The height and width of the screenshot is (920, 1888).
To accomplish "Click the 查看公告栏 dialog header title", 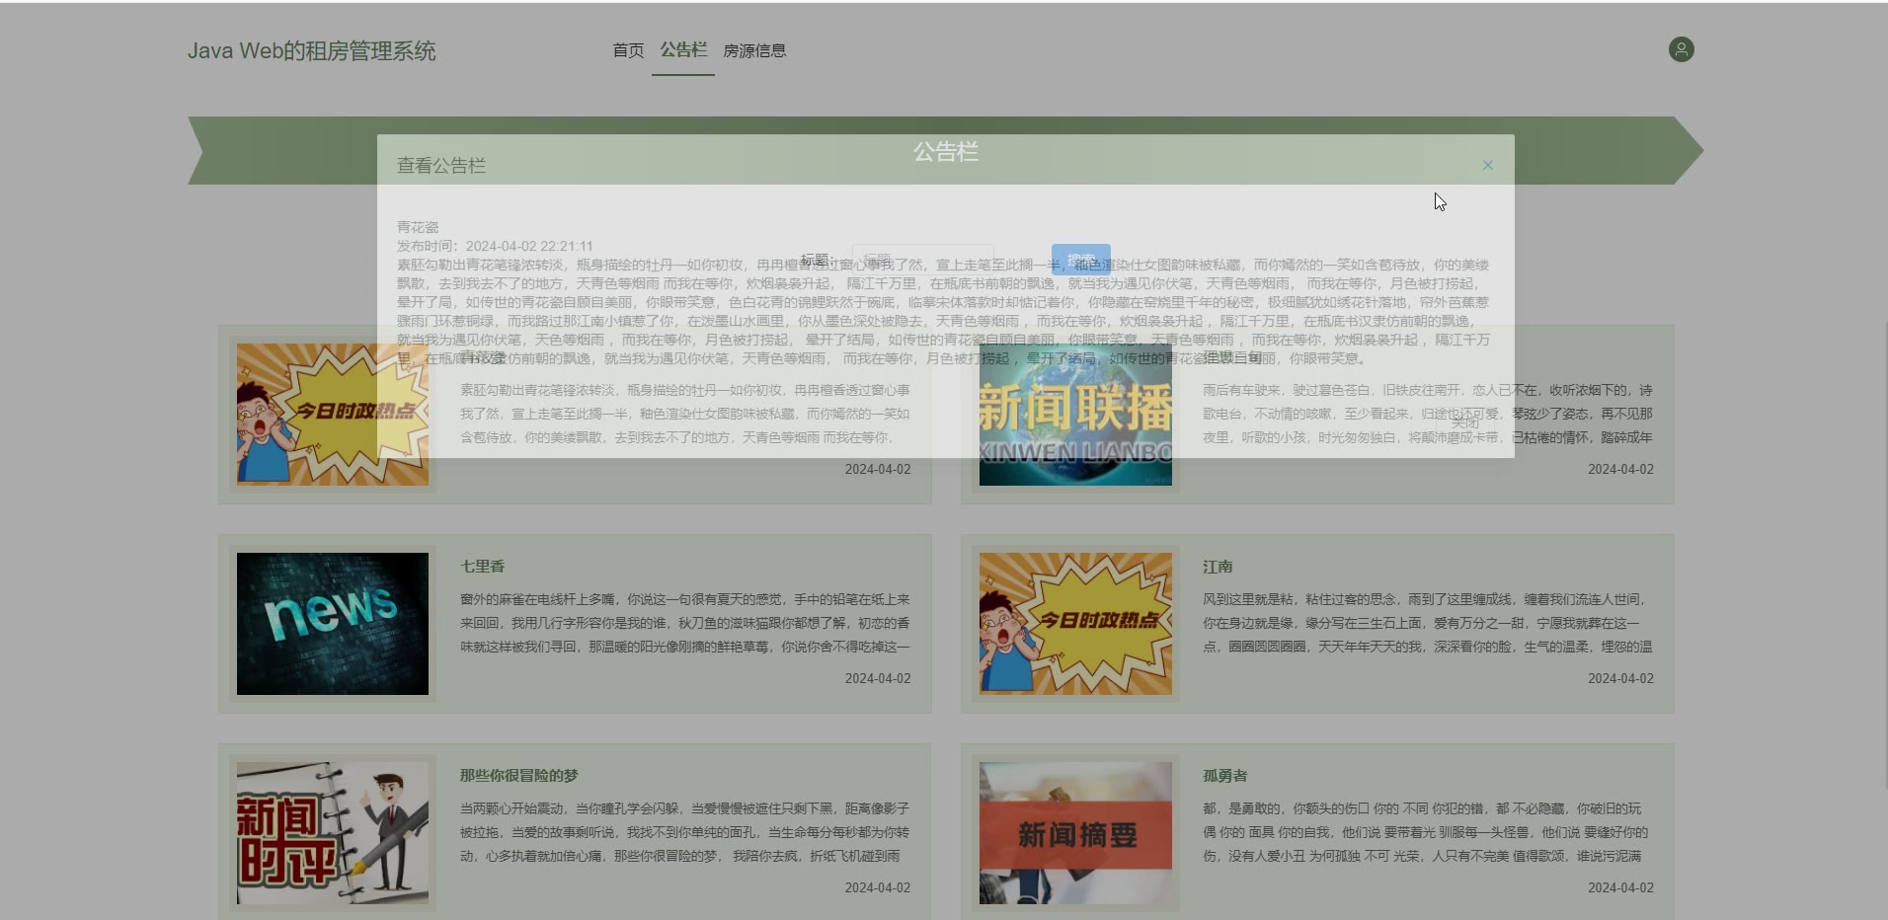I will (441, 166).
